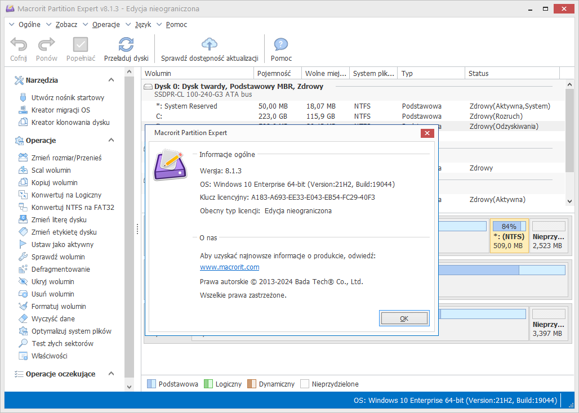Open the www.macrorit.com link
This screenshot has height=413, width=579.
tap(229, 267)
